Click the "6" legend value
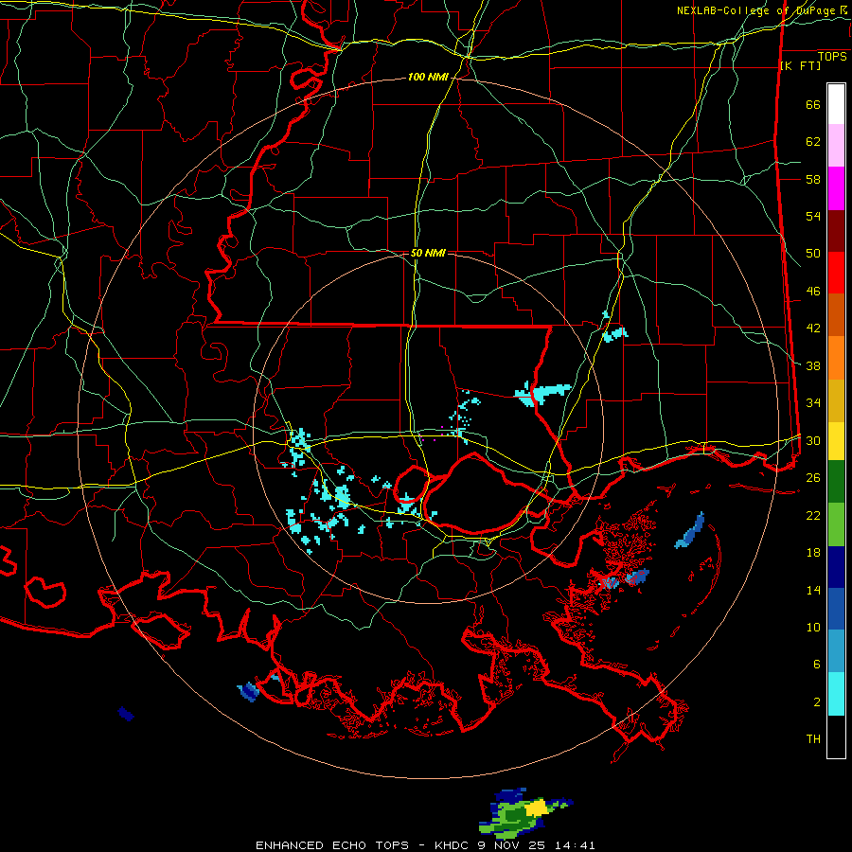This screenshot has height=852, width=852. 817,664
